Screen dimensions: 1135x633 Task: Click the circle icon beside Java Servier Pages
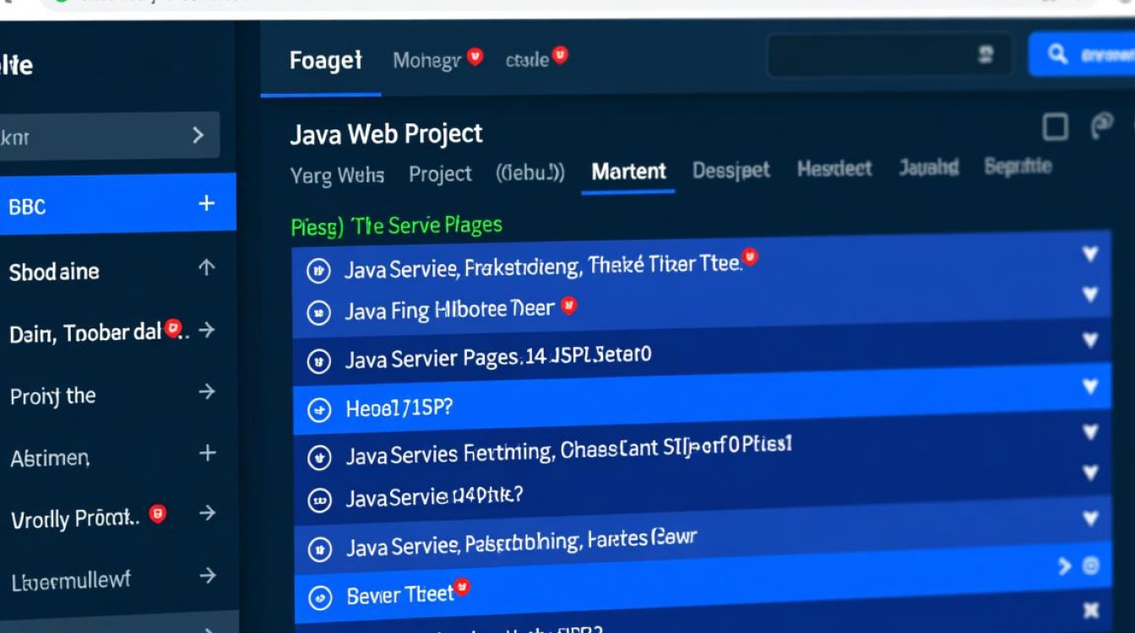(x=318, y=362)
